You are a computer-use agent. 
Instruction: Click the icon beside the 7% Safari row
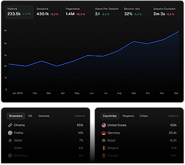pyautogui.click(x=10, y=140)
